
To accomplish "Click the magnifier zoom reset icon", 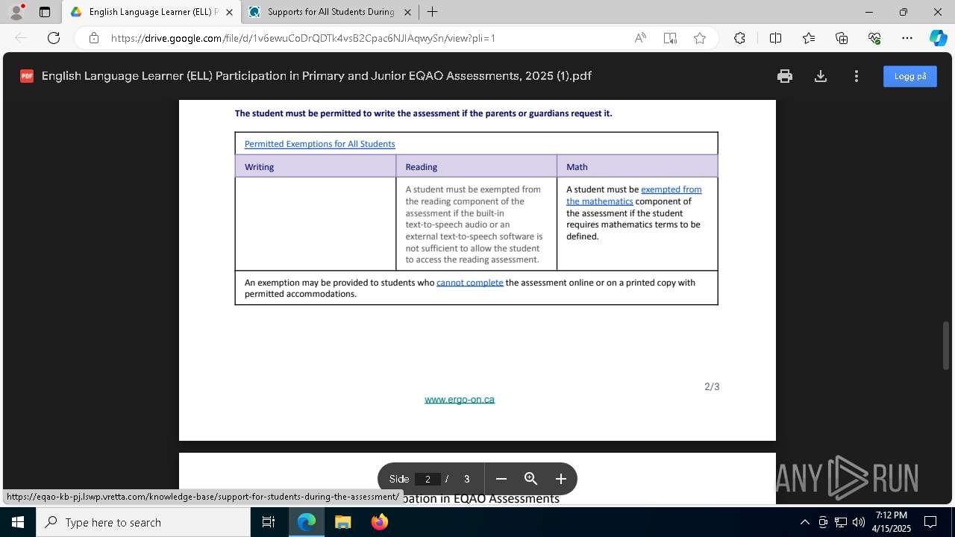I will pyautogui.click(x=531, y=479).
